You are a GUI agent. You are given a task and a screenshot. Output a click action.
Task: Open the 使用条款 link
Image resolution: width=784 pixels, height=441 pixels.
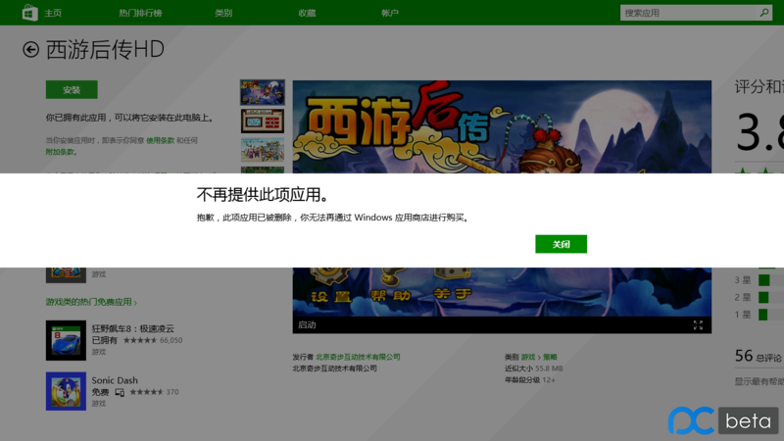[x=161, y=140]
